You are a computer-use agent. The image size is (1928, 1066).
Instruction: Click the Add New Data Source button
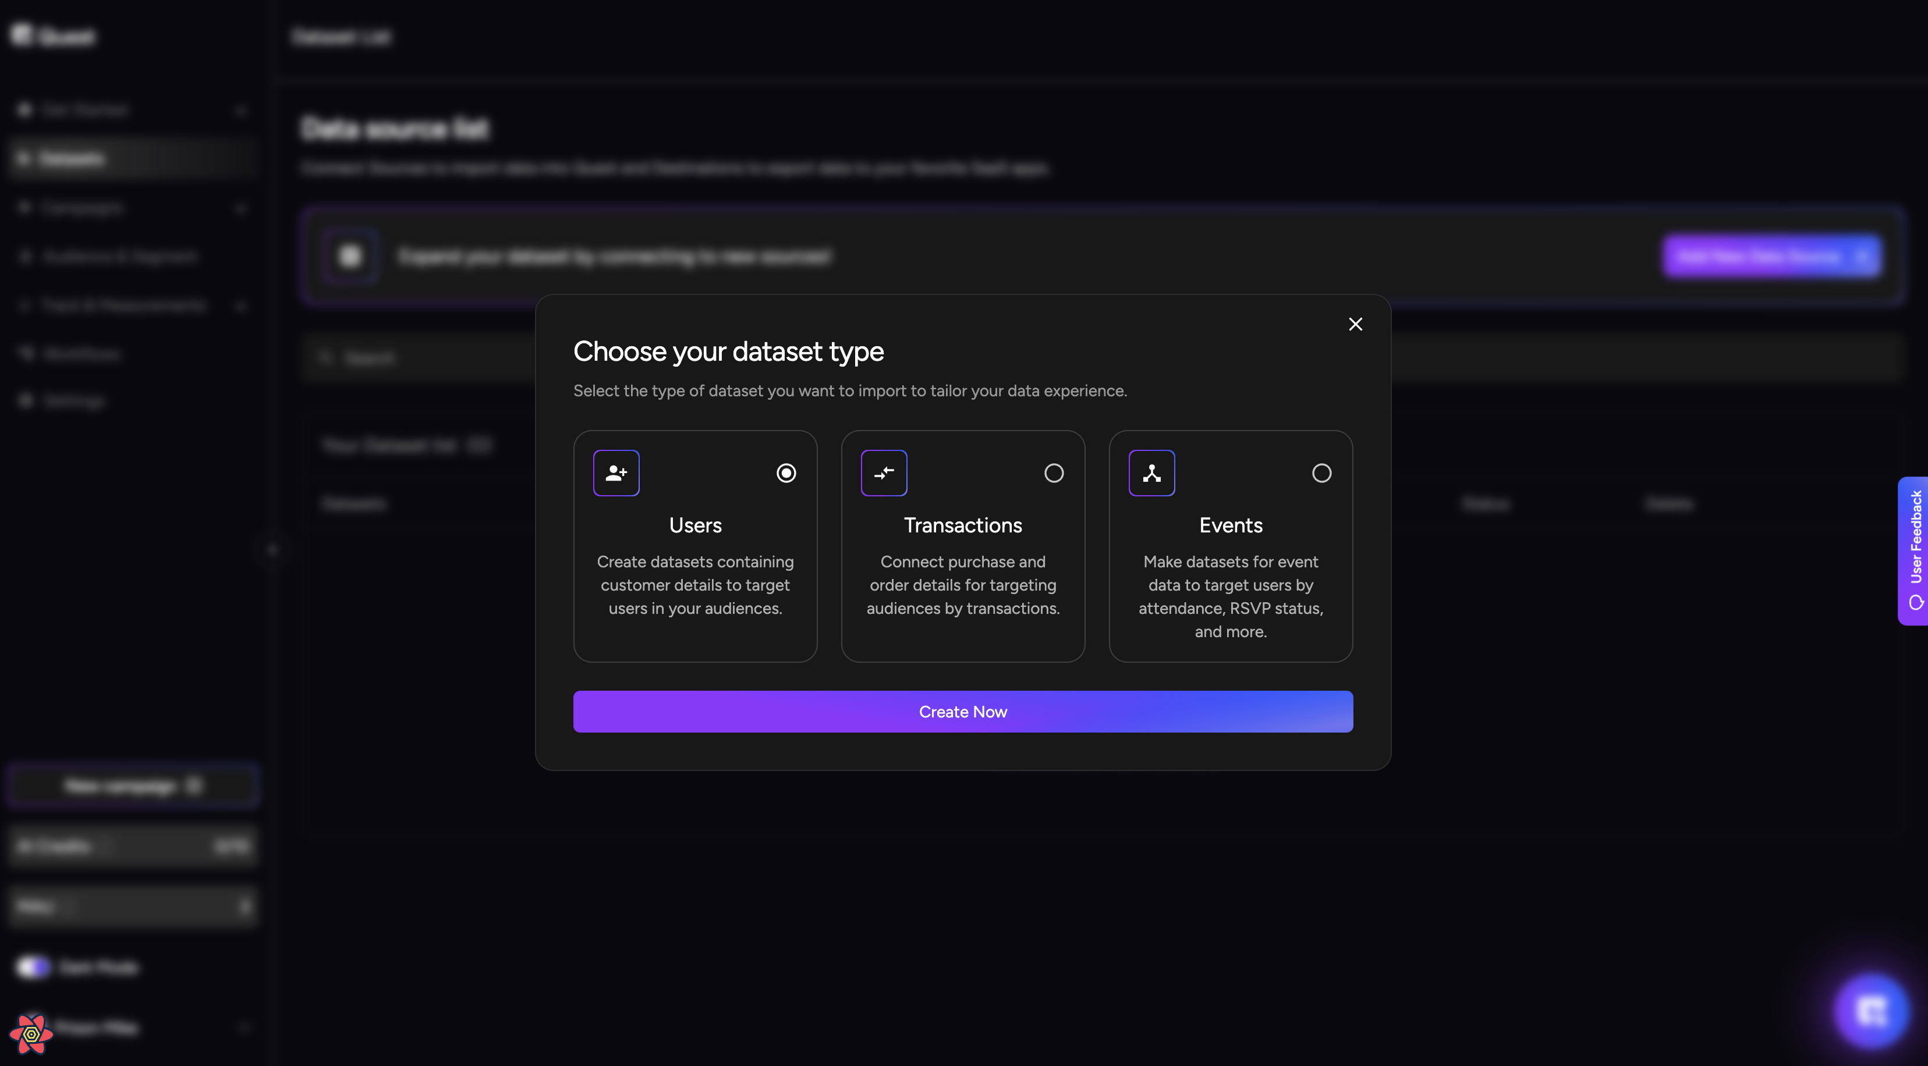(1771, 257)
